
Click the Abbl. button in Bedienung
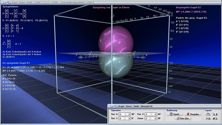[x=175, y=114]
